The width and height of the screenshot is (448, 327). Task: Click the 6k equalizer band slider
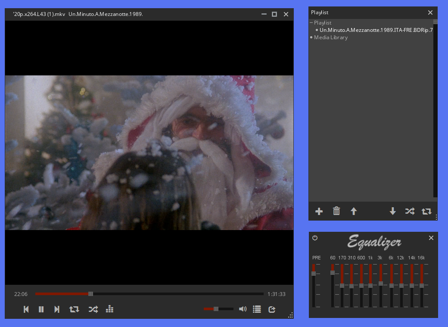point(392,286)
